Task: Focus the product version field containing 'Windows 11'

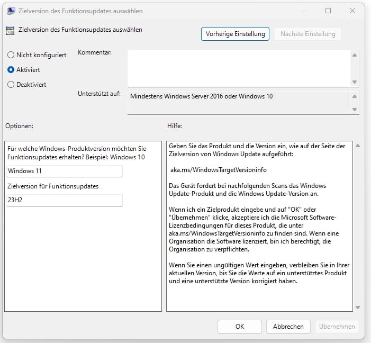Action: click(64, 171)
